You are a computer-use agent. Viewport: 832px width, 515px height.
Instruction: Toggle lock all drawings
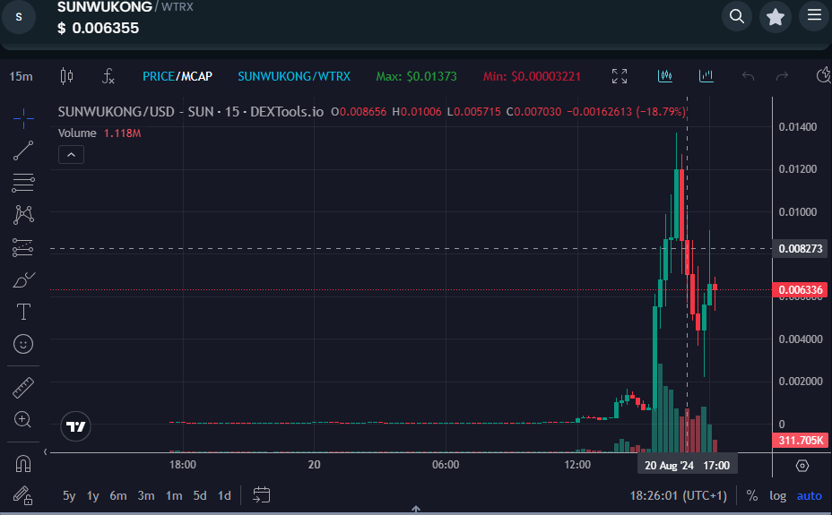point(23,496)
